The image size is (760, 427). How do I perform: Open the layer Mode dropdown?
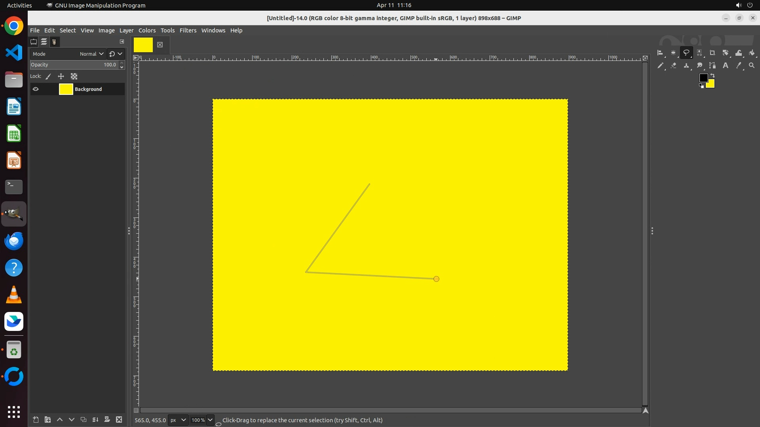point(91,54)
